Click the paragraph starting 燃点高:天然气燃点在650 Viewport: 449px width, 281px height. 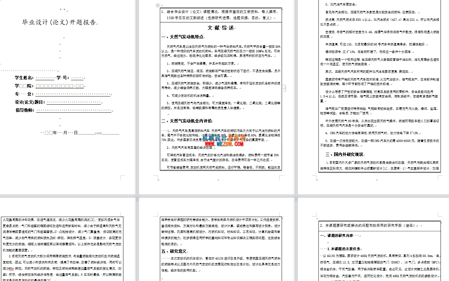pyautogui.click(x=379, y=22)
